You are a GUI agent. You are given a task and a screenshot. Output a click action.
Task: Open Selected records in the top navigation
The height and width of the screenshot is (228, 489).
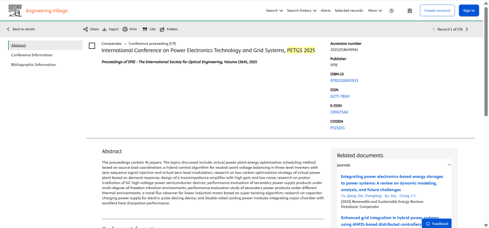click(349, 10)
